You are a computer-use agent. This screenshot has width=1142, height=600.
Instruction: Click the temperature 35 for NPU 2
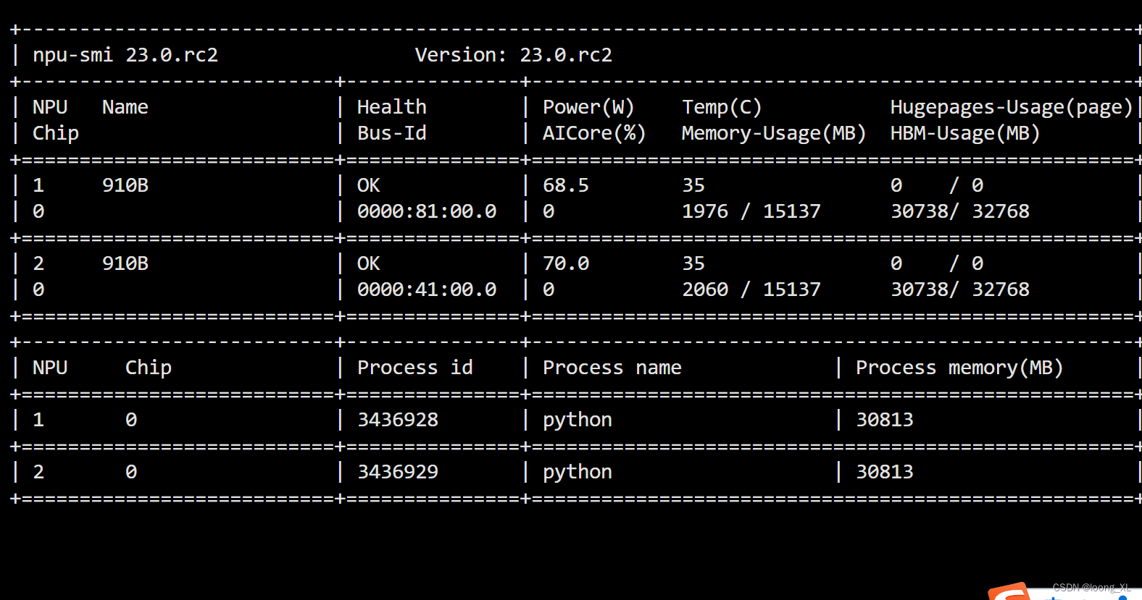[693, 263]
